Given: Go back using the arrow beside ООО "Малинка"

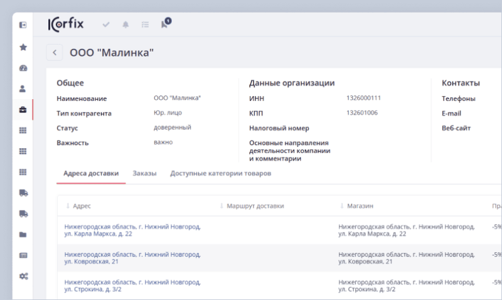Looking at the screenshot, I should [x=55, y=53].
